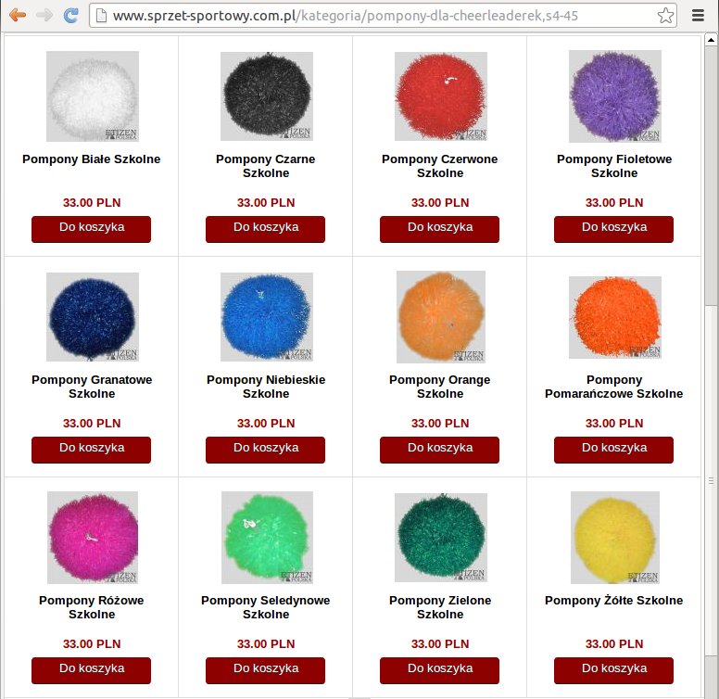Open the Pompony Pomarańczowe Szkolne product link
The height and width of the screenshot is (699, 719).
(613, 387)
